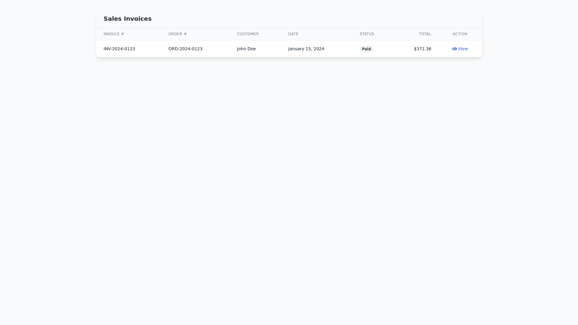Click order number ORD-2024-0123

(185, 49)
